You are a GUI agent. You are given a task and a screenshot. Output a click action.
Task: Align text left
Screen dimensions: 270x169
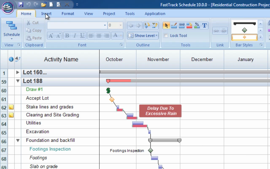(91, 36)
